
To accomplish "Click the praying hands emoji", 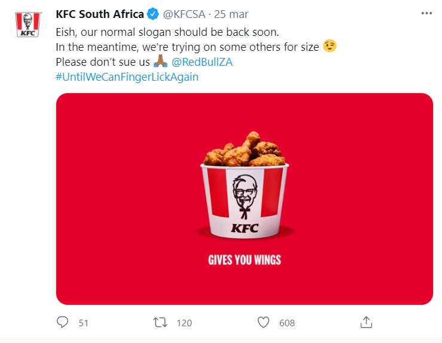I will coord(160,62).
